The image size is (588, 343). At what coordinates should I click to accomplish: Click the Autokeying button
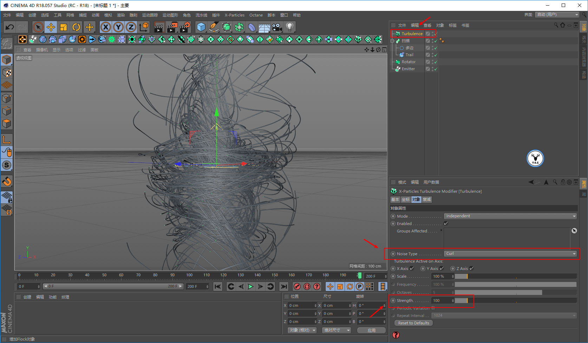coord(307,286)
